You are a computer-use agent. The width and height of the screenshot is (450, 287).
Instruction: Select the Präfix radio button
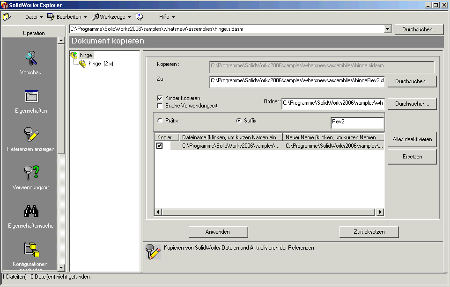click(x=160, y=121)
